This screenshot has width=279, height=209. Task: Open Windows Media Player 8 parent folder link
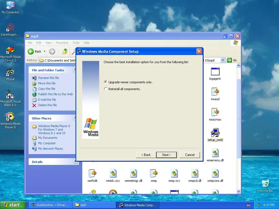point(54,129)
